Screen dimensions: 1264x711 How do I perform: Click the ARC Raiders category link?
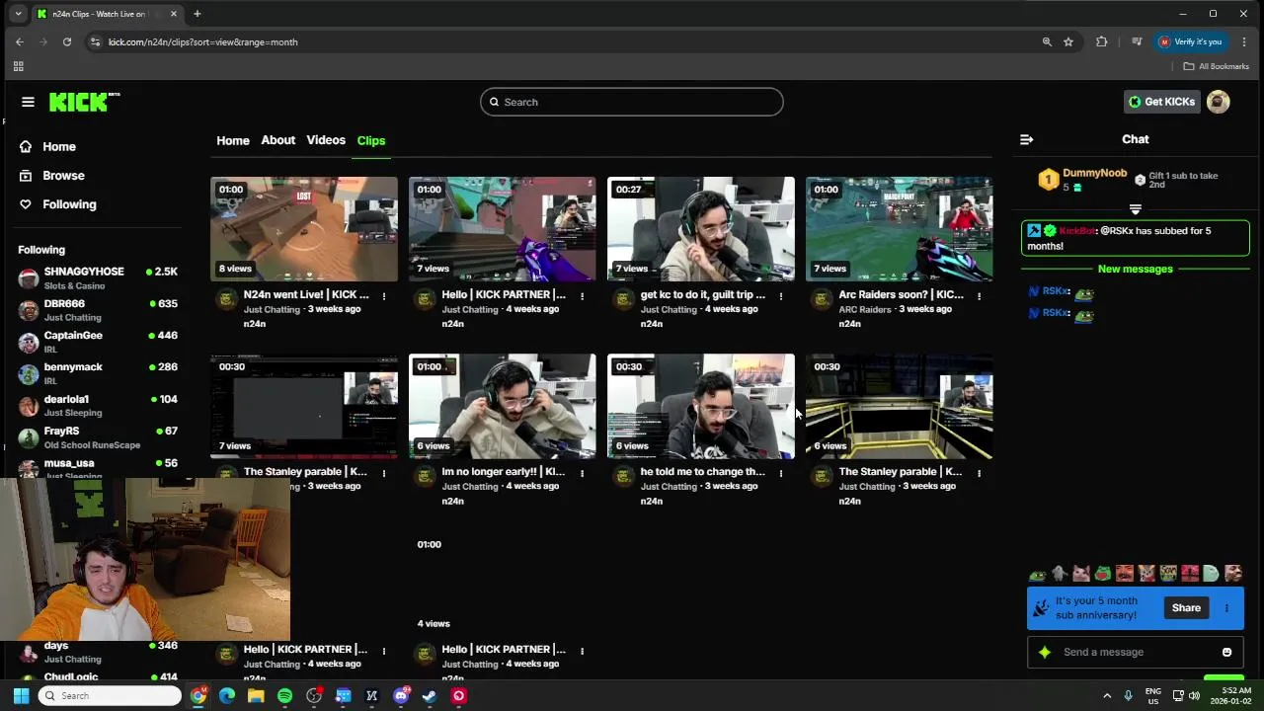tap(865, 309)
